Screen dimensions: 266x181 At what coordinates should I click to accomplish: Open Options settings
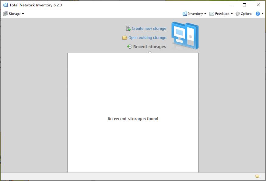[x=244, y=14]
